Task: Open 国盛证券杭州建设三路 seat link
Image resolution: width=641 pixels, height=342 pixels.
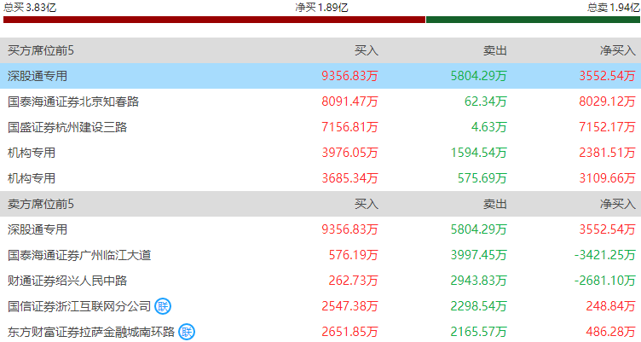Action: click(x=67, y=127)
